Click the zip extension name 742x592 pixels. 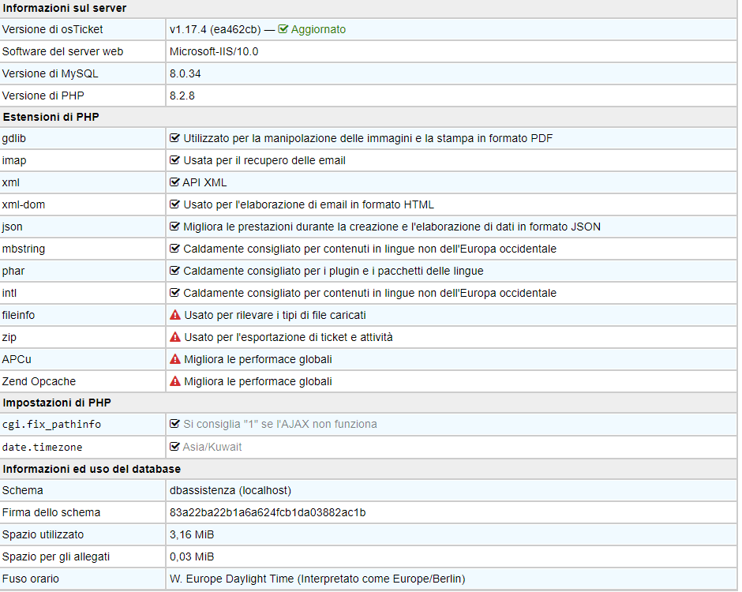9,337
